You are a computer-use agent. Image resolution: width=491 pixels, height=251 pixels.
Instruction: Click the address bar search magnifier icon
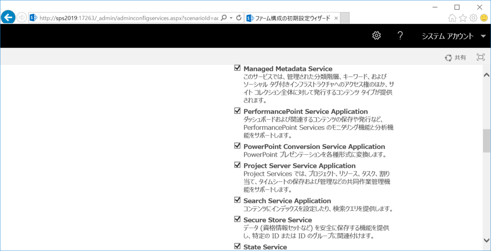click(x=223, y=18)
